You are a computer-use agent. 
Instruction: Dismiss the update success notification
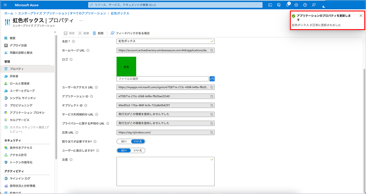pos(361,16)
